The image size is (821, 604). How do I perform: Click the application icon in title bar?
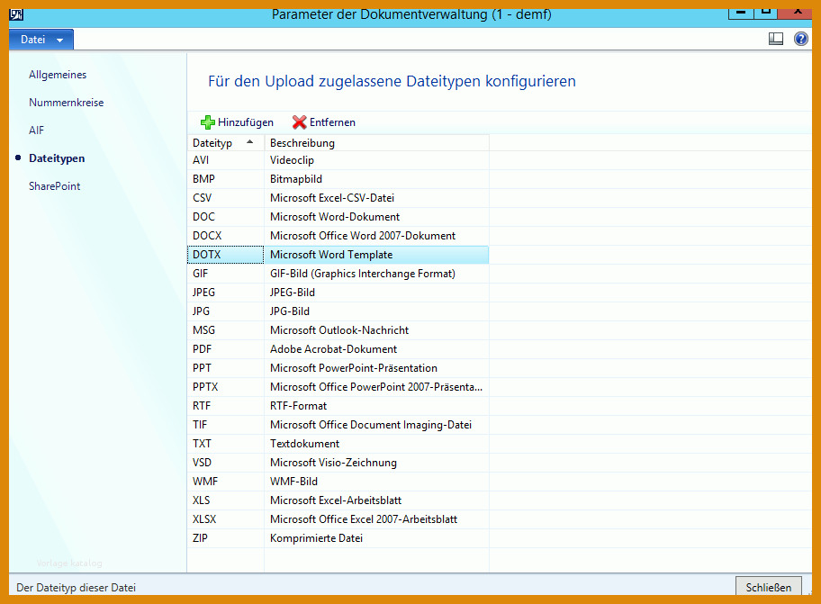(x=16, y=14)
